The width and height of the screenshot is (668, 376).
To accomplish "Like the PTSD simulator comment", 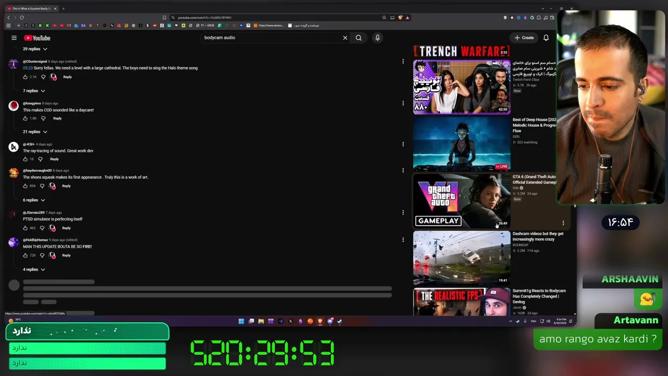I will click(x=25, y=228).
